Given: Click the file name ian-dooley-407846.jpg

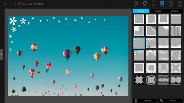Looking at the screenshot, I should 33,4.
